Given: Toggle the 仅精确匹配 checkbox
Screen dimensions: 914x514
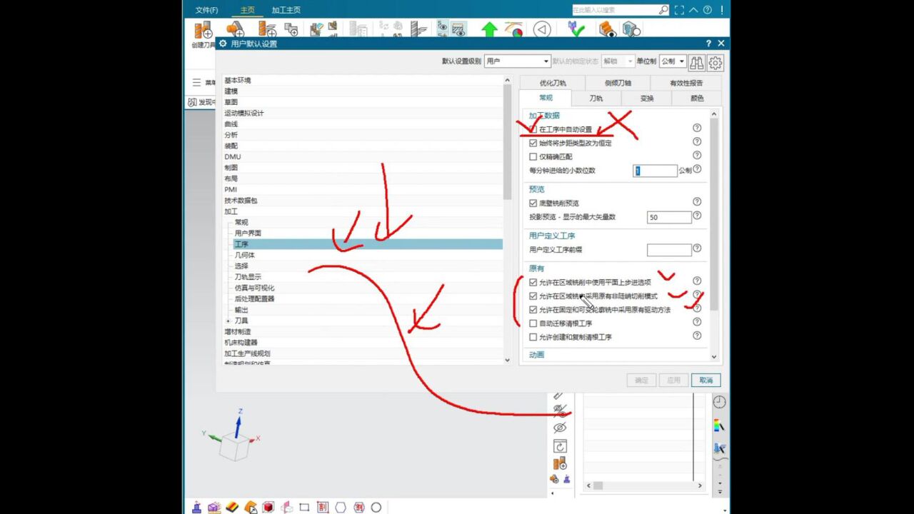Looking at the screenshot, I should click(533, 156).
